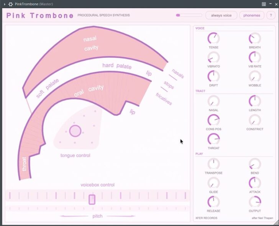
Task: Click the CONSTRICT knob
Action: click(x=255, y=120)
